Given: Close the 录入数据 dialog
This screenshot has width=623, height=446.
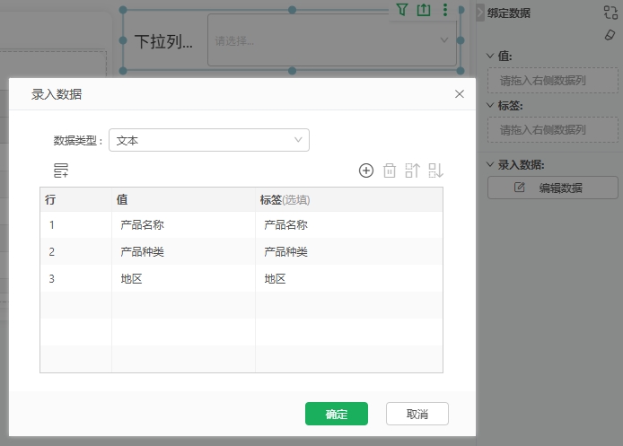Looking at the screenshot, I should point(460,93).
